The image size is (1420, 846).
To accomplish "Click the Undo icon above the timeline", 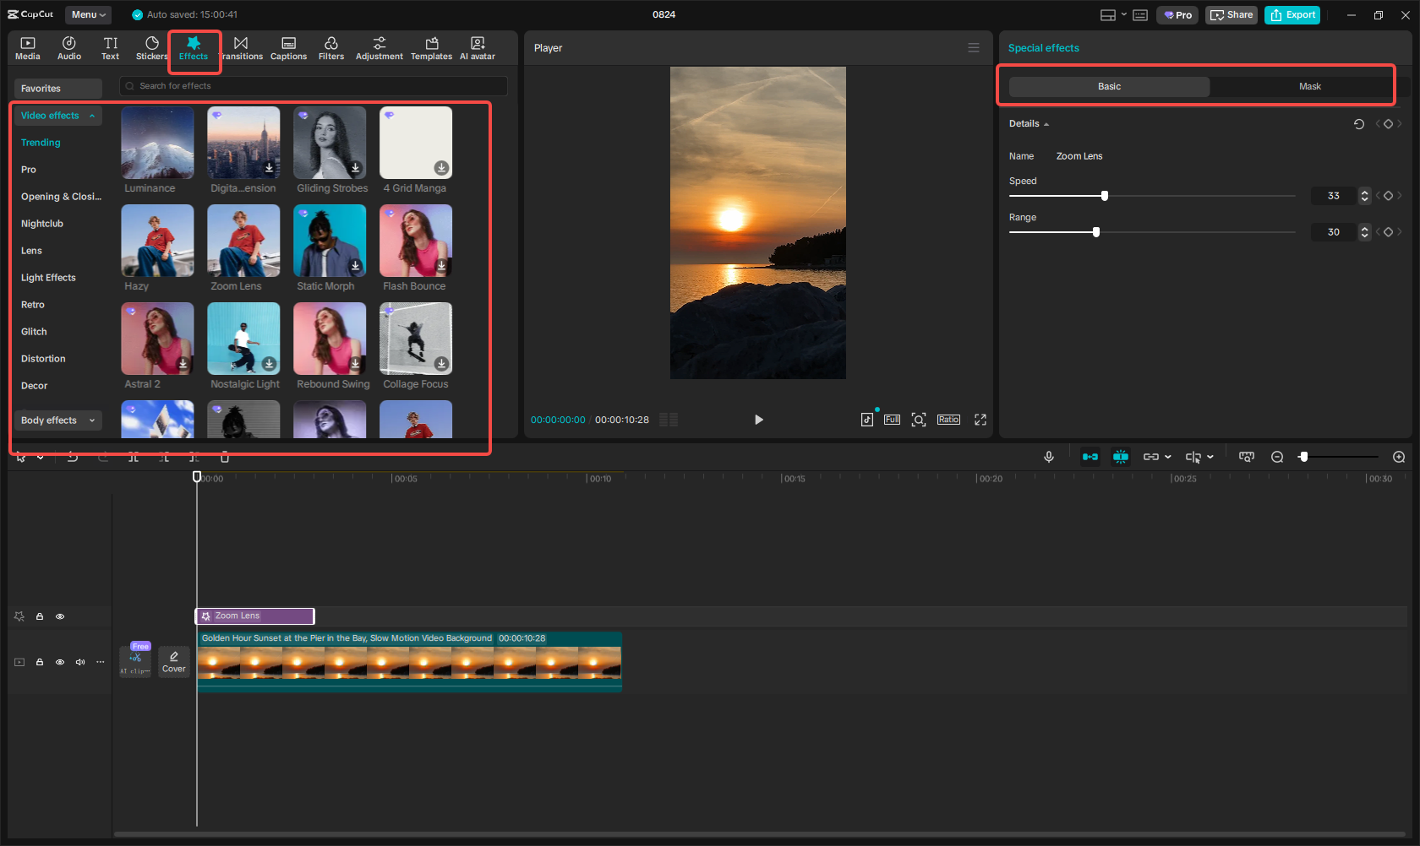I will (x=73, y=457).
